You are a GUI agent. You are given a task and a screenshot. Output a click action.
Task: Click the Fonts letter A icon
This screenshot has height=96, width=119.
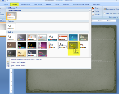93,11
